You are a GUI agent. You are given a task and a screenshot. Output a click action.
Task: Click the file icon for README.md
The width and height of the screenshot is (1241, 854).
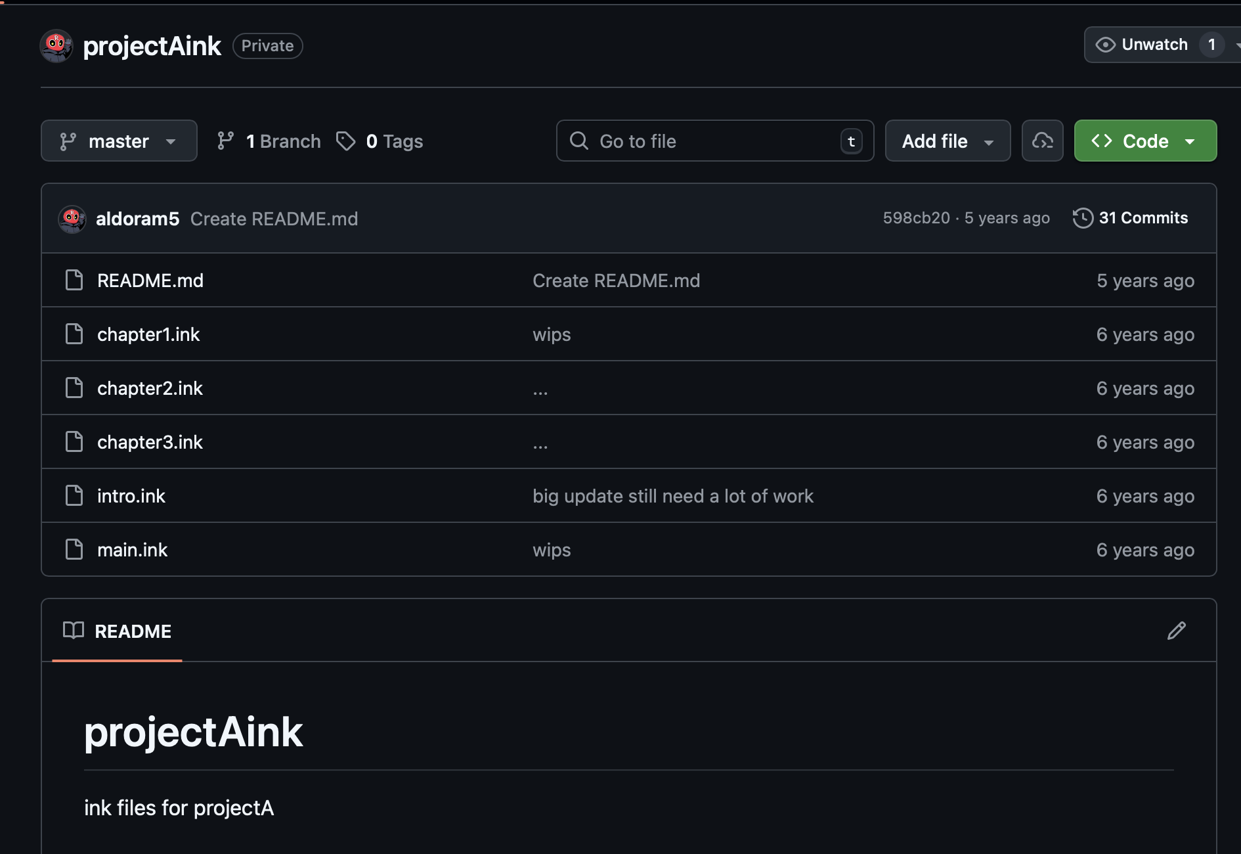click(74, 280)
